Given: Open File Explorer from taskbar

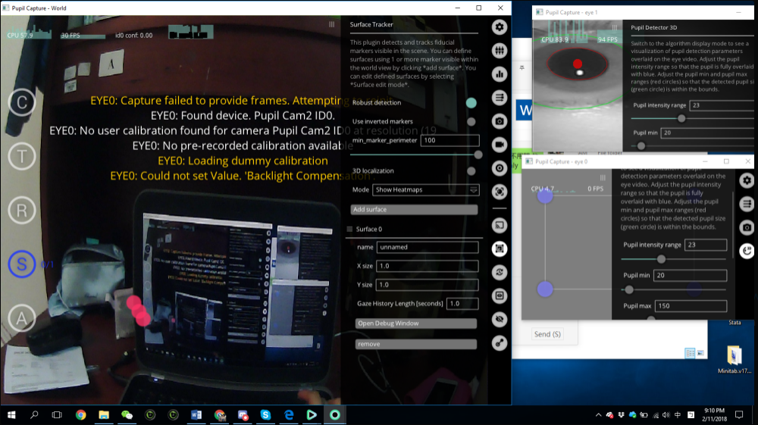Looking at the screenshot, I should 104,415.
